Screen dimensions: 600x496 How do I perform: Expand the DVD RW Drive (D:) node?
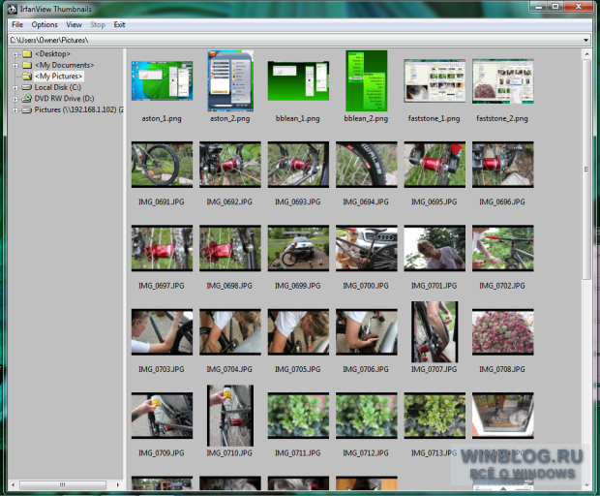tap(15, 99)
